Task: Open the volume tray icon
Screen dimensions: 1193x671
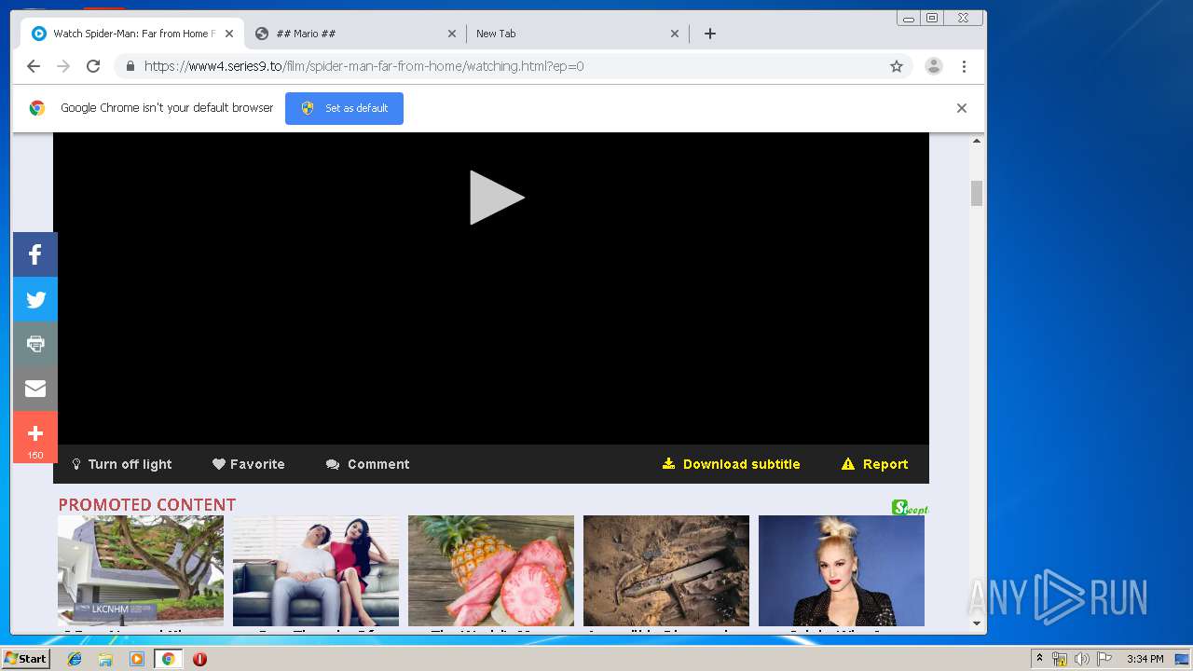Action: click(x=1082, y=659)
